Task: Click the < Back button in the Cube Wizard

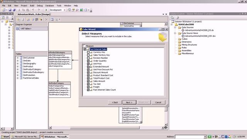Action: click(115, 102)
